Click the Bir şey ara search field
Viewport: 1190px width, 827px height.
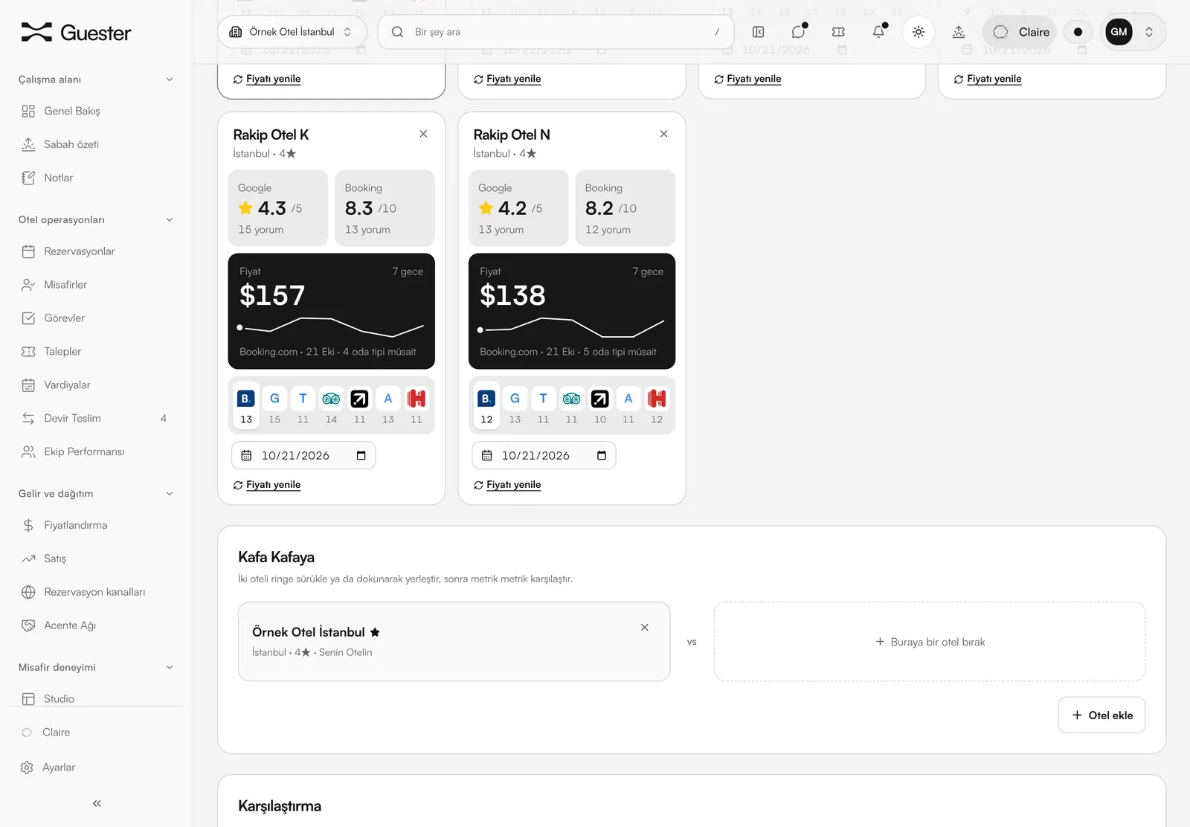[556, 32]
